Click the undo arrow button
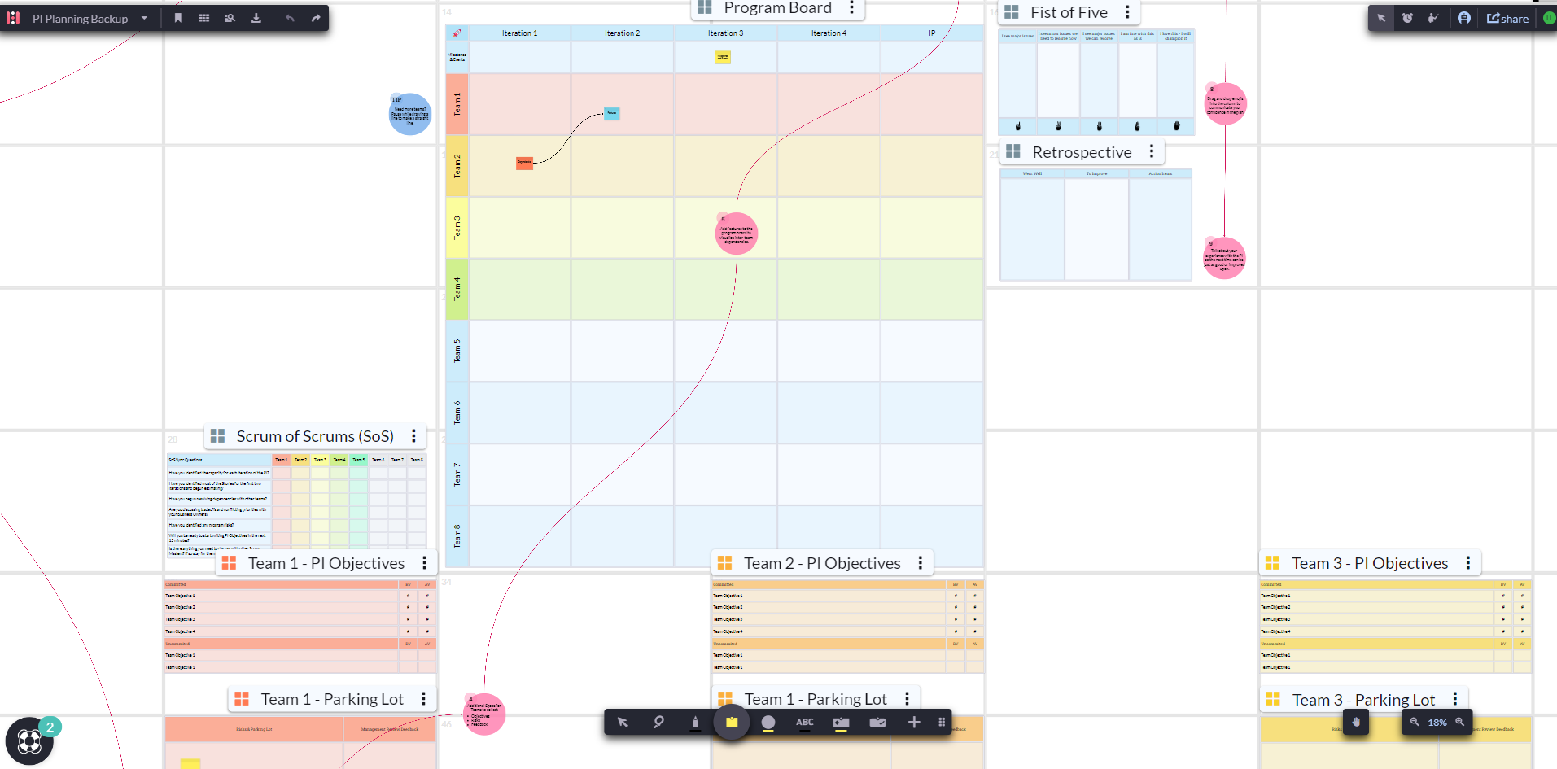 pyautogui.click(x=290, y=18)
